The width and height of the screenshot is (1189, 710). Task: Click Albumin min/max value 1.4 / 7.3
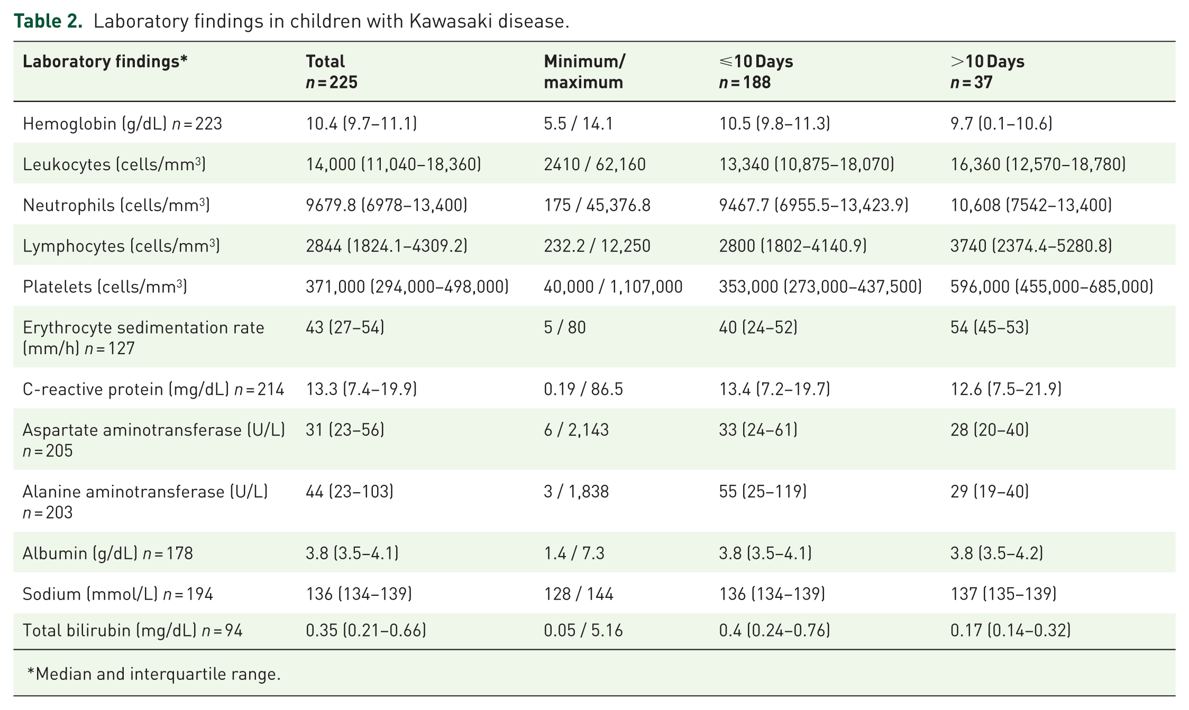click(574, 554)
